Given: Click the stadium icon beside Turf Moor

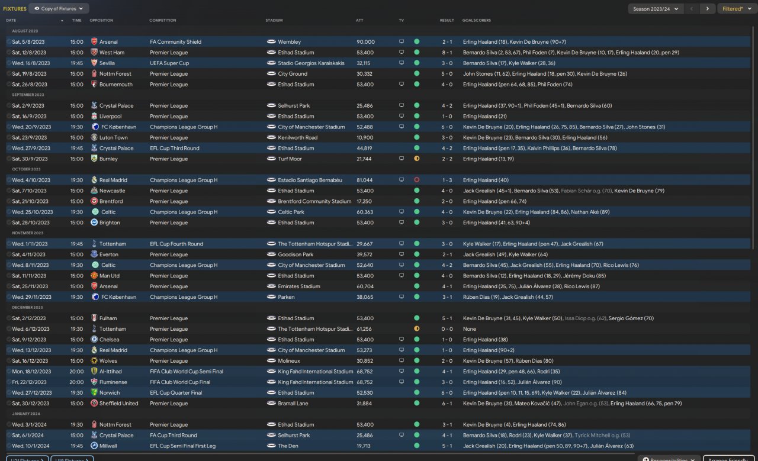Looking at the screenshot, I should pos(271,159).
